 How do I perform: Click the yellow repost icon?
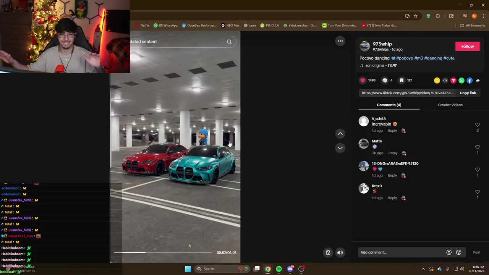437,81
